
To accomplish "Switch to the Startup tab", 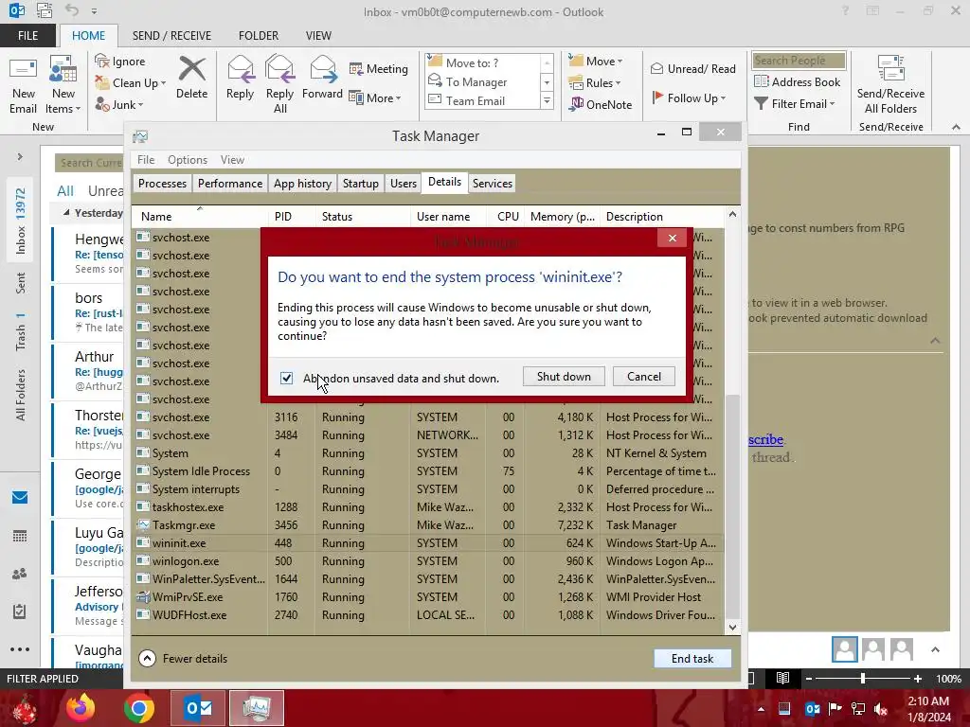I will click(x=361, y=184).
